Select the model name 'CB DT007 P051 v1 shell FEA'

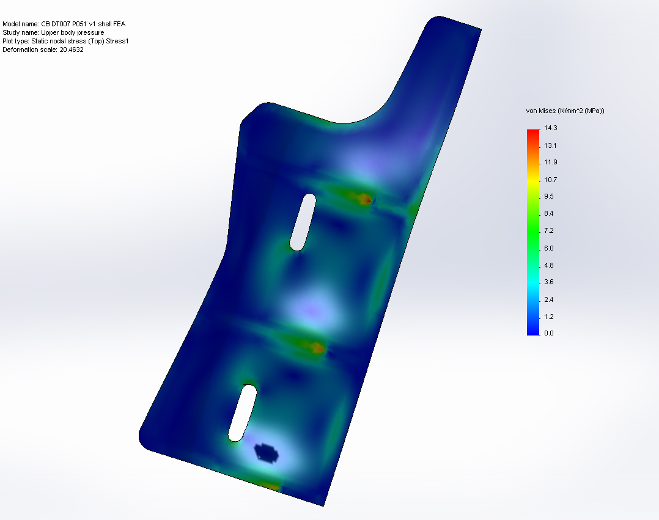pyautogui.click(x=64, y=24)
